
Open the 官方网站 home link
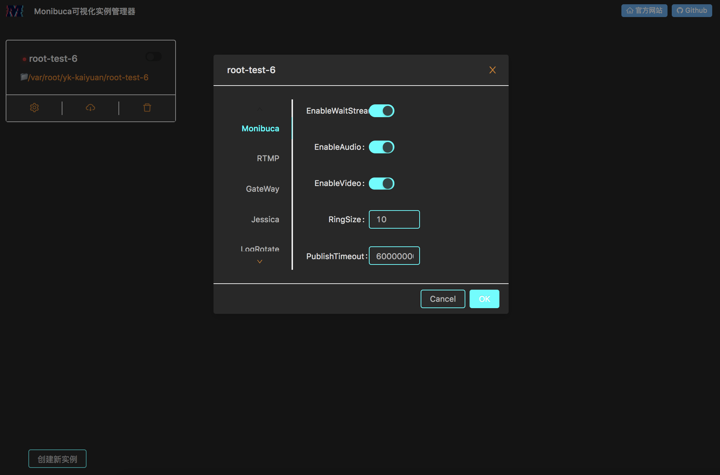(x=644, y=11)
